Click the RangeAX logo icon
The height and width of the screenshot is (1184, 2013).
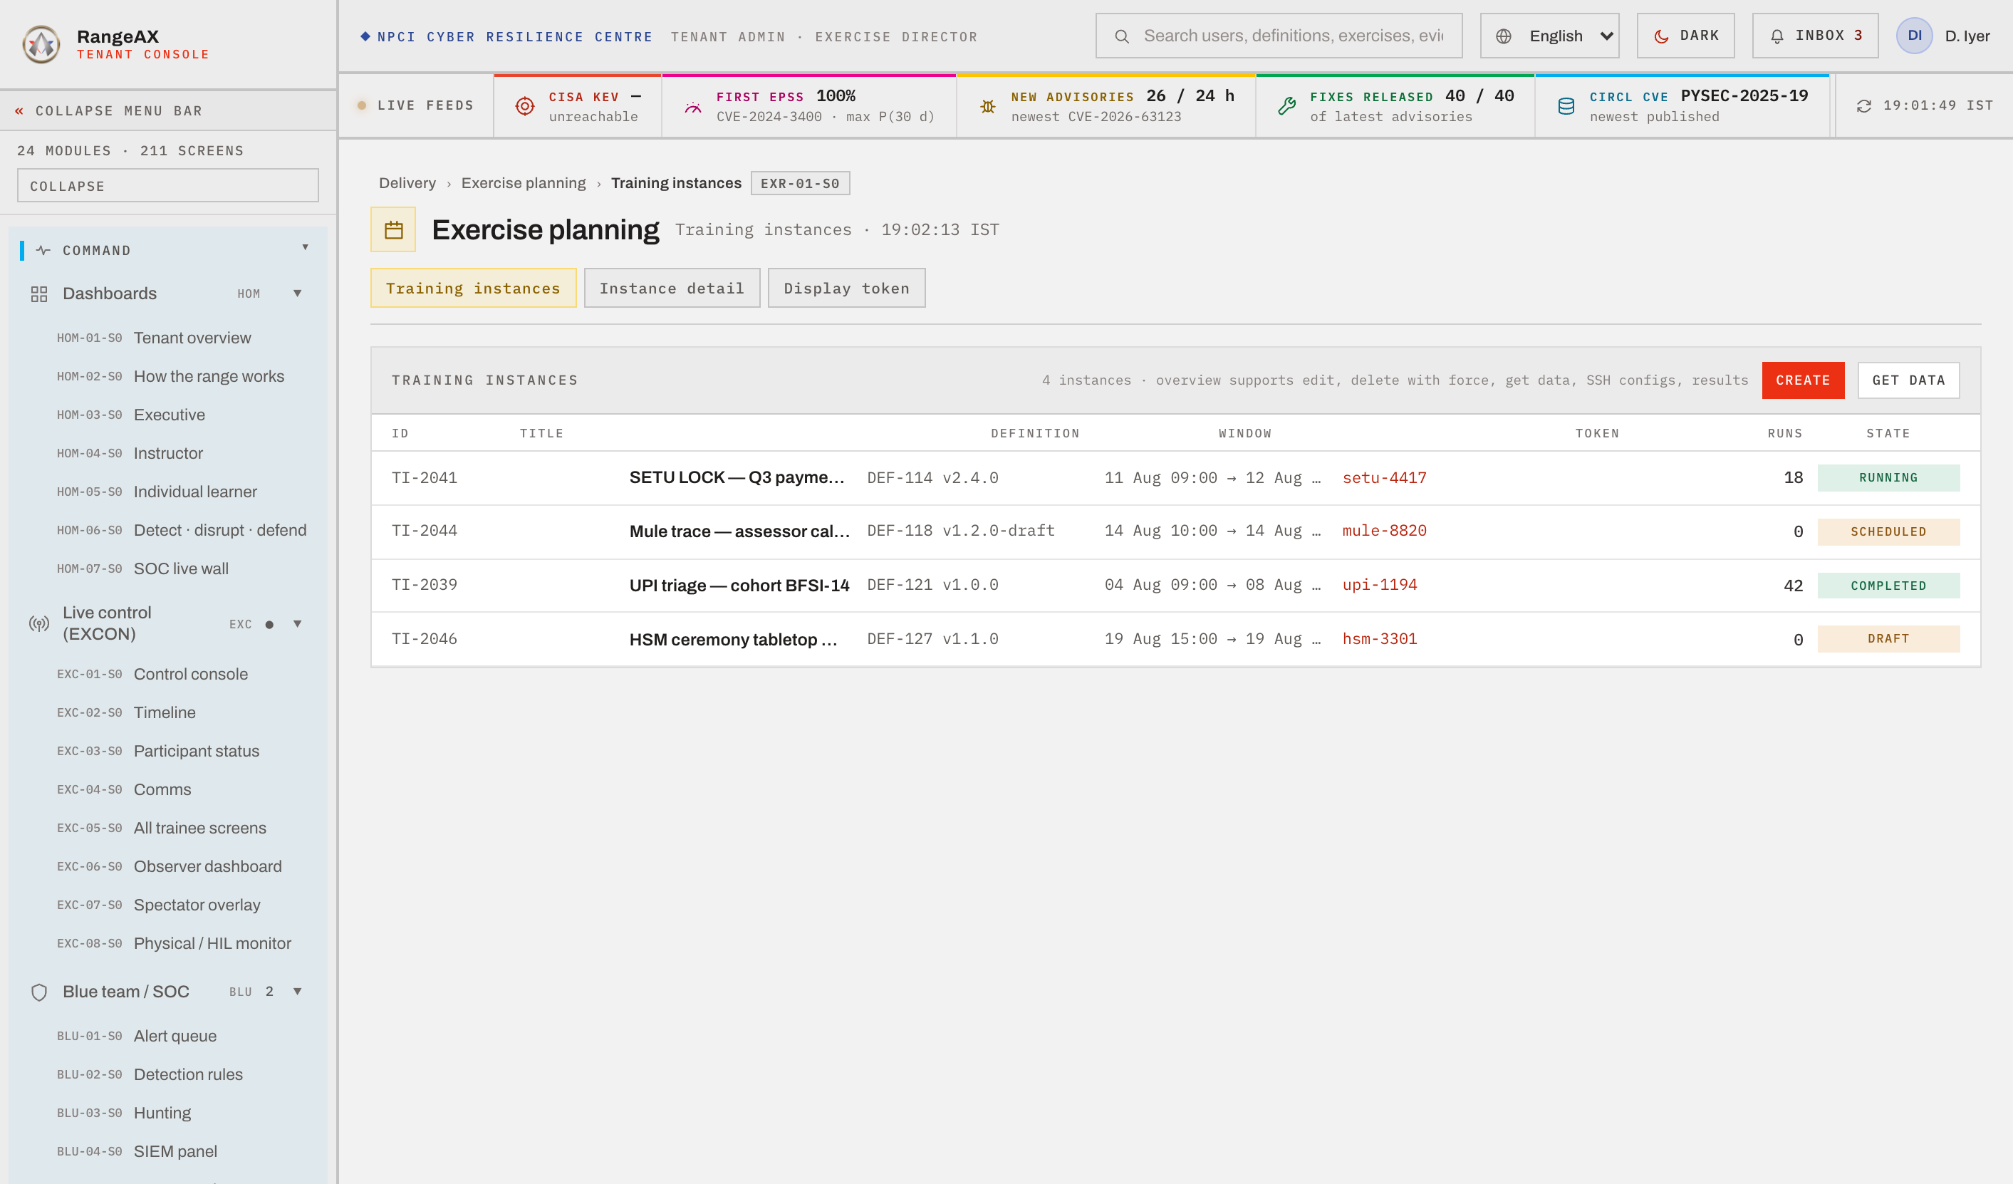pyautogui.click(x=41, y=44)
